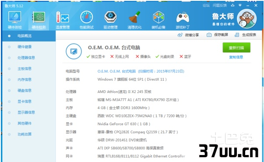Open the title bar dropdown menu arrow

coord(240,5)
